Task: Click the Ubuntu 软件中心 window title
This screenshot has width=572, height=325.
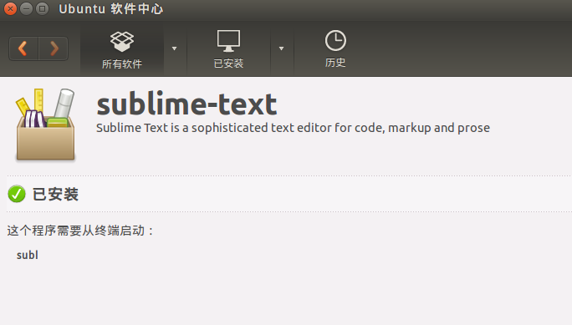Action: pyautogui.click(x=111, y=8)
